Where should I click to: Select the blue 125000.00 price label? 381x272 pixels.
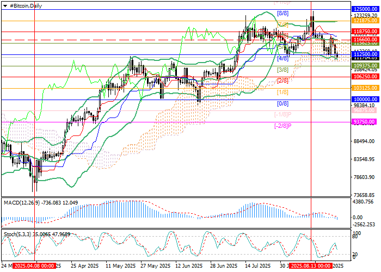tap(365, 9)
